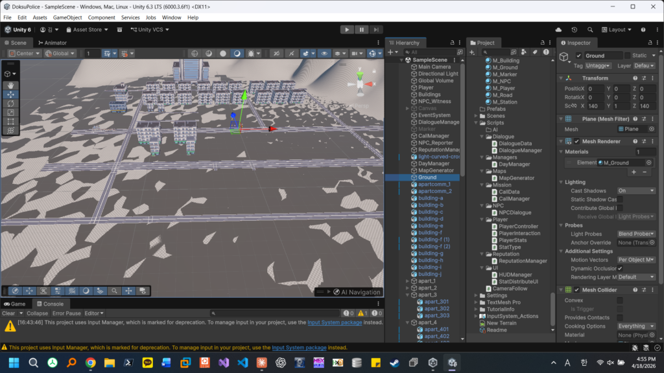Remove a material with the minus button

pyautogui.click(x=645, y=172)
